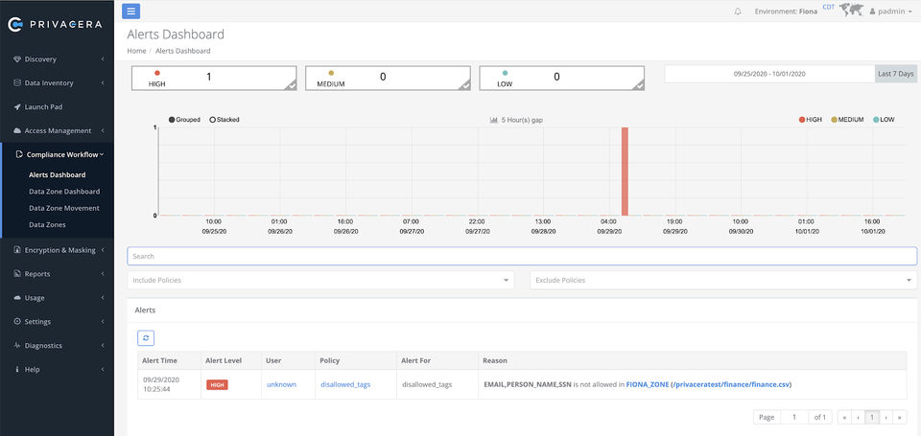Open Data Zone Dashboard

(x=64, y=192)
